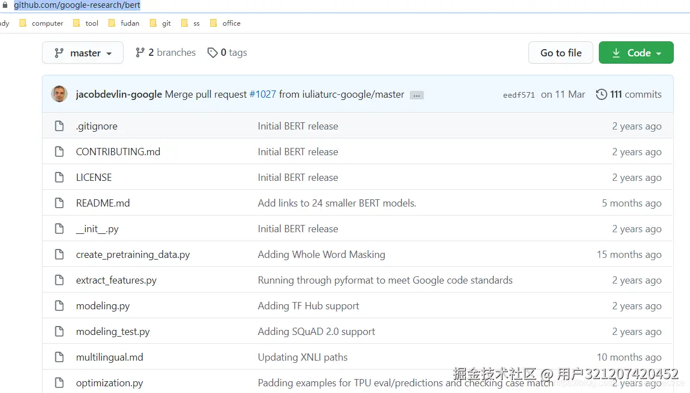Screen dimensions: 690x393
Task: Open 'Adding SQuAD 2.0 support' commit message
Action: pyautogui.click(x=316, y=332)
